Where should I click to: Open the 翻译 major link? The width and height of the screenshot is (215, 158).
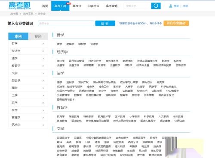click(x=59, y=142)
